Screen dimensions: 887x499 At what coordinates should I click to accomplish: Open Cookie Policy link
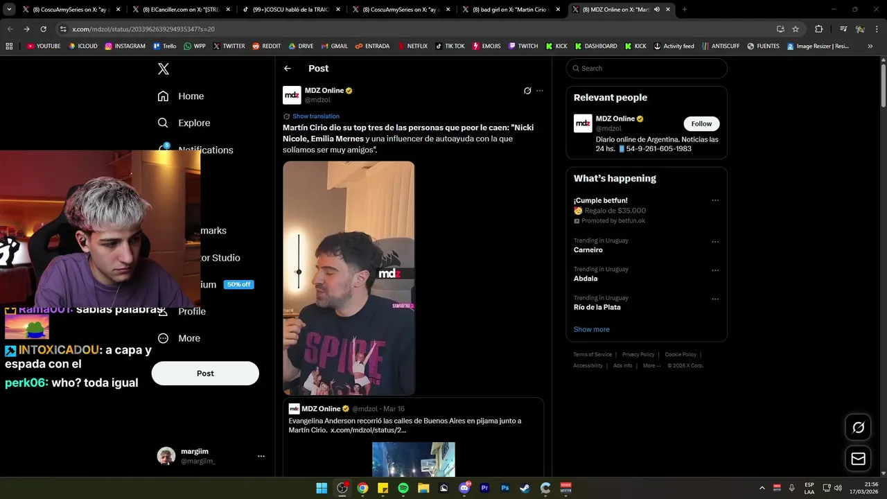click(x=680, y=355)
